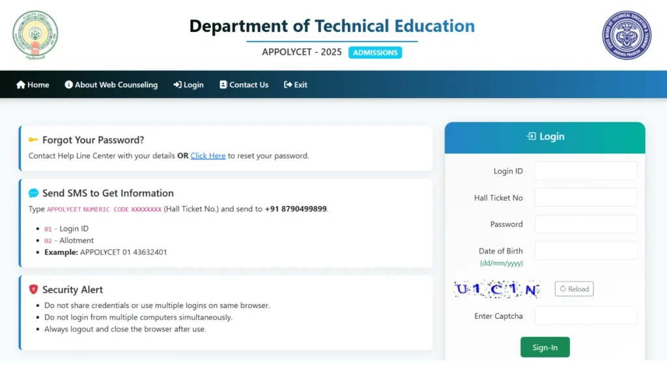Open the Home menu item

point(33,85)
